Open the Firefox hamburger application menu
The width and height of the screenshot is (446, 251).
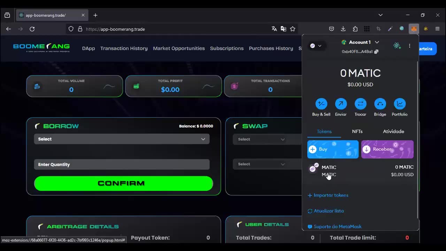point(437,29)
